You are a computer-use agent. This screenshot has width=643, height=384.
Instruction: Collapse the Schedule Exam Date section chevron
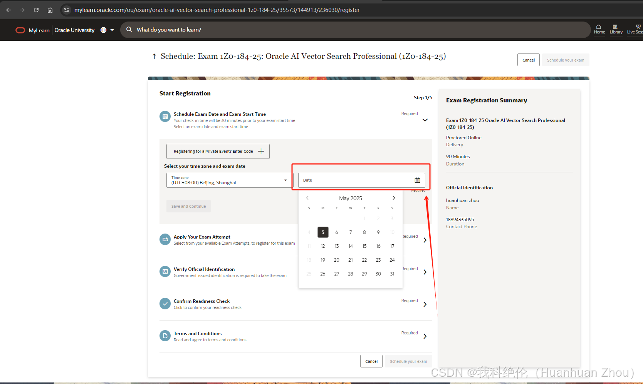pyautogui.click(x=425, y=120)
